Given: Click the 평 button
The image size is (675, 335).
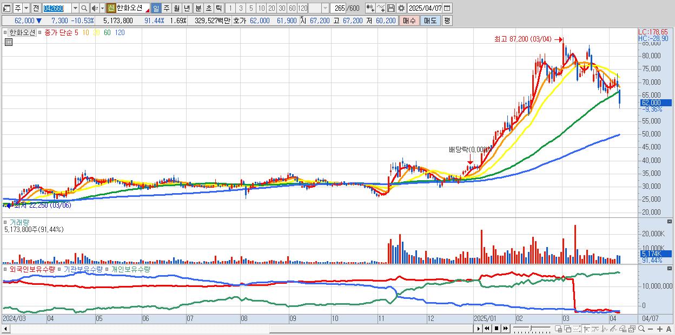Looking at the screenshot, I should pos(447,20).
